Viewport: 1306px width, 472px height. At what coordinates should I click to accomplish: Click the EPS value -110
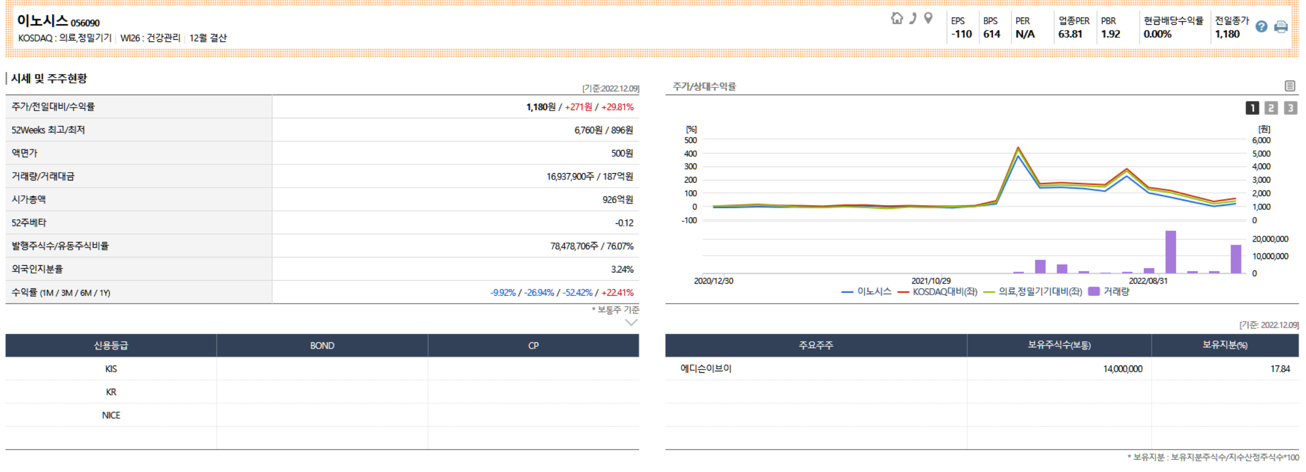[x=962, y=34]
